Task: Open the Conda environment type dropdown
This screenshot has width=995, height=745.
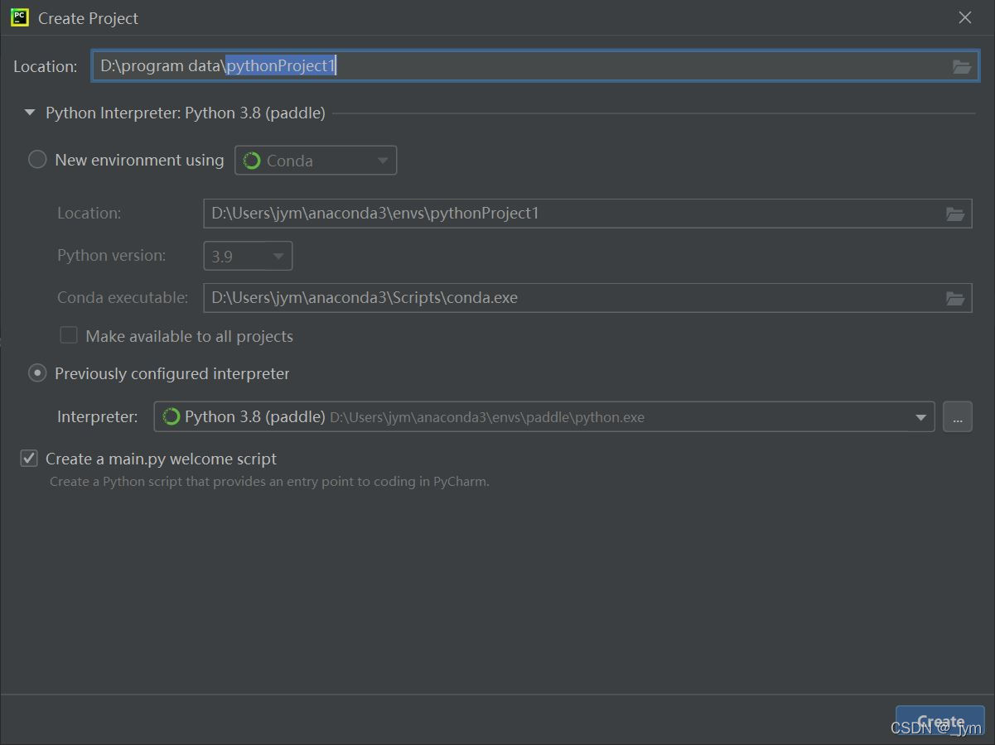Action: point(316,161)
